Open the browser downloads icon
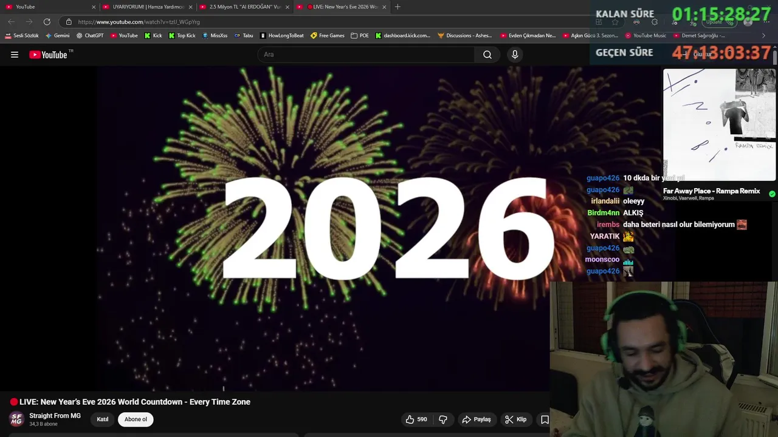This screenshot has width=778, height=437. [692, 22]
